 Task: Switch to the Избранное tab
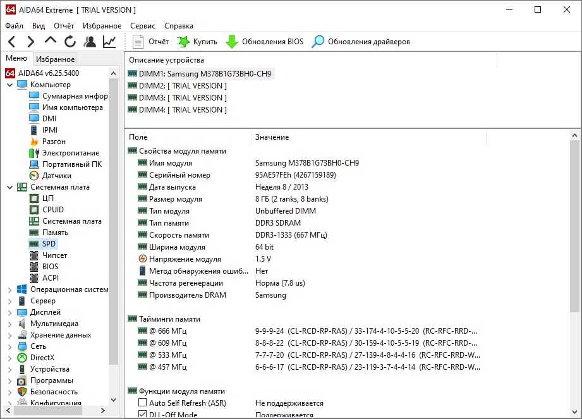[55, 59]
